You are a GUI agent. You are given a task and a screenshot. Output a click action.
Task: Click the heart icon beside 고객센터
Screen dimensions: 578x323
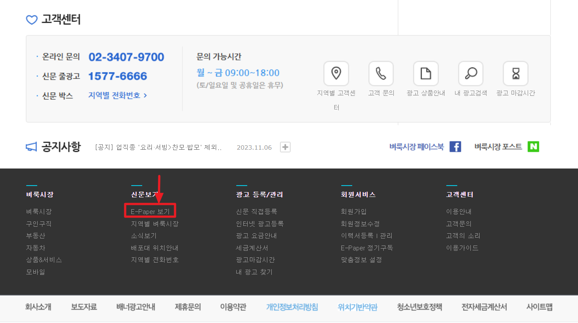coord(31,19)
